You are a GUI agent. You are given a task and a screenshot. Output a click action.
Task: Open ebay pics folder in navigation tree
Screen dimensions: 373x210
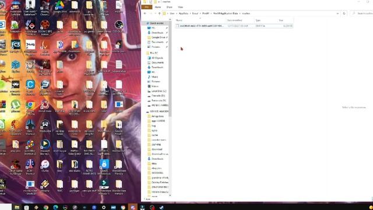[156, 168]
